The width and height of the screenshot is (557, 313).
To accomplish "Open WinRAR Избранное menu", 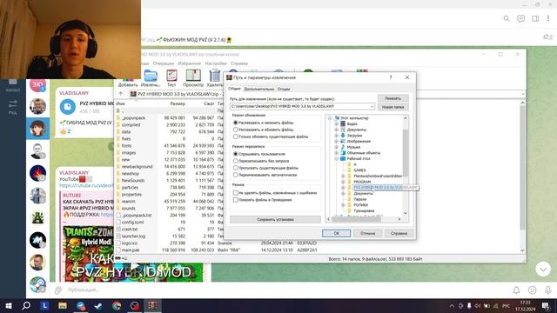I will (190, 63).
